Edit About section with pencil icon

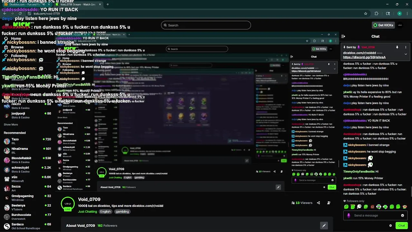click(x=324, y=226)
